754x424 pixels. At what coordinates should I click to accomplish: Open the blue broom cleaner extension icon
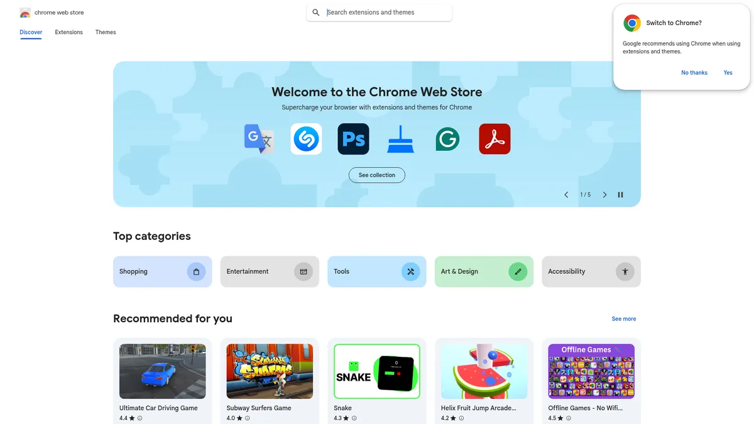point(400,139)
